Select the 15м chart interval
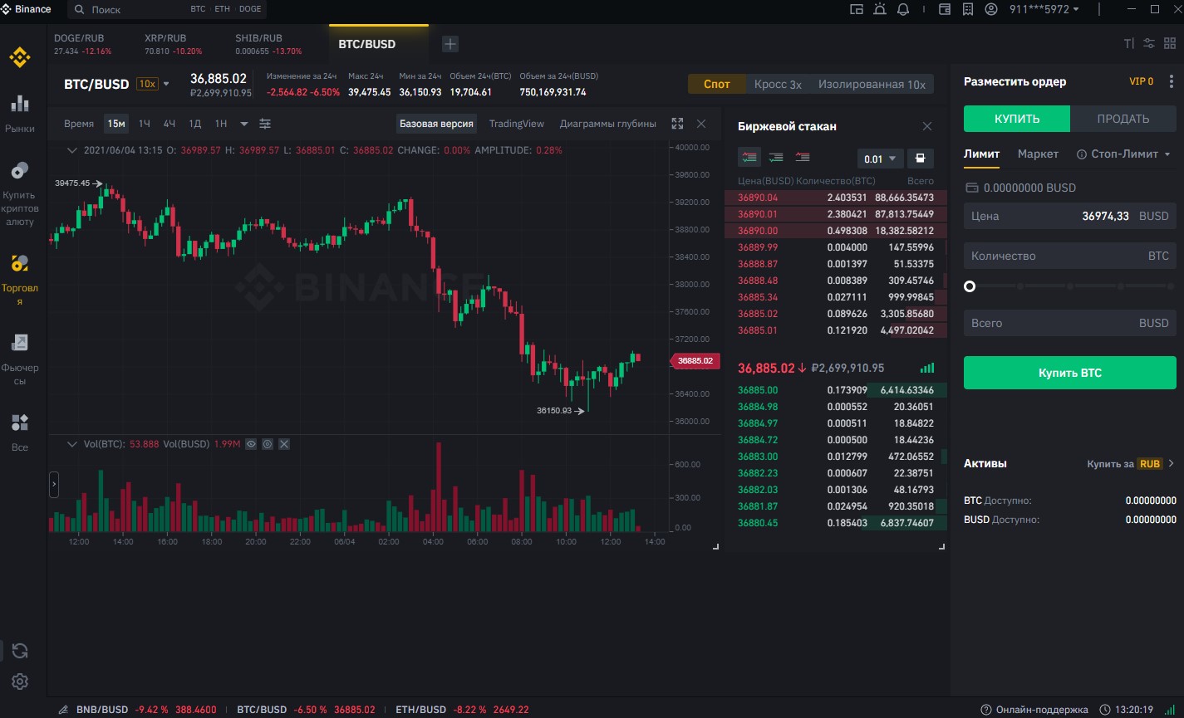This screenshot has height=718, width=1184. [116, 124]
